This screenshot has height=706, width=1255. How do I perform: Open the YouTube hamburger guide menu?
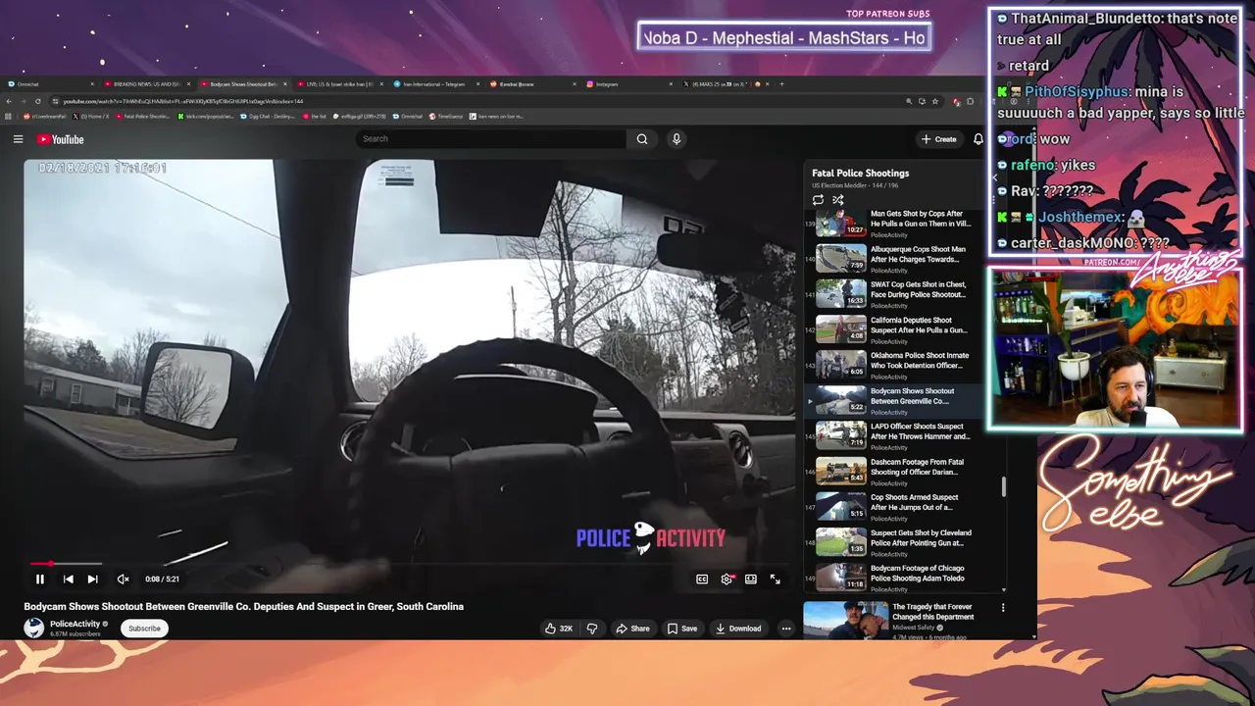click(x=18, y=139)
